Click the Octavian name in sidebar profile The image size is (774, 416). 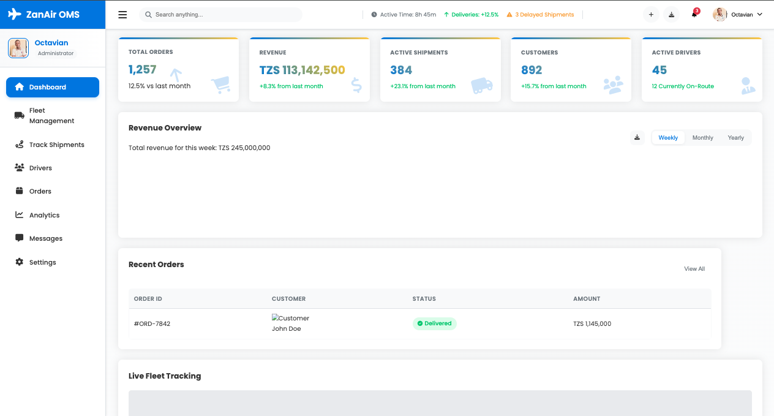coord(51,43)
